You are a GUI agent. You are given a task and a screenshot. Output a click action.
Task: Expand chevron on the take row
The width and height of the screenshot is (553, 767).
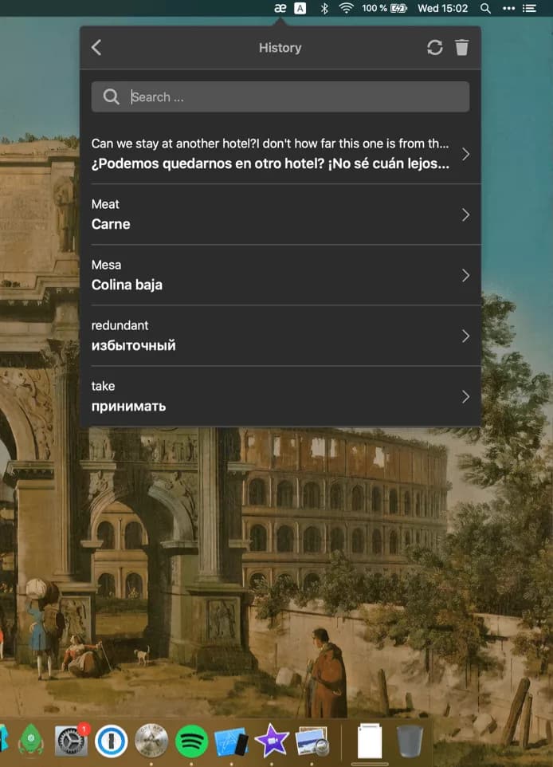click(x=465, y=397)
